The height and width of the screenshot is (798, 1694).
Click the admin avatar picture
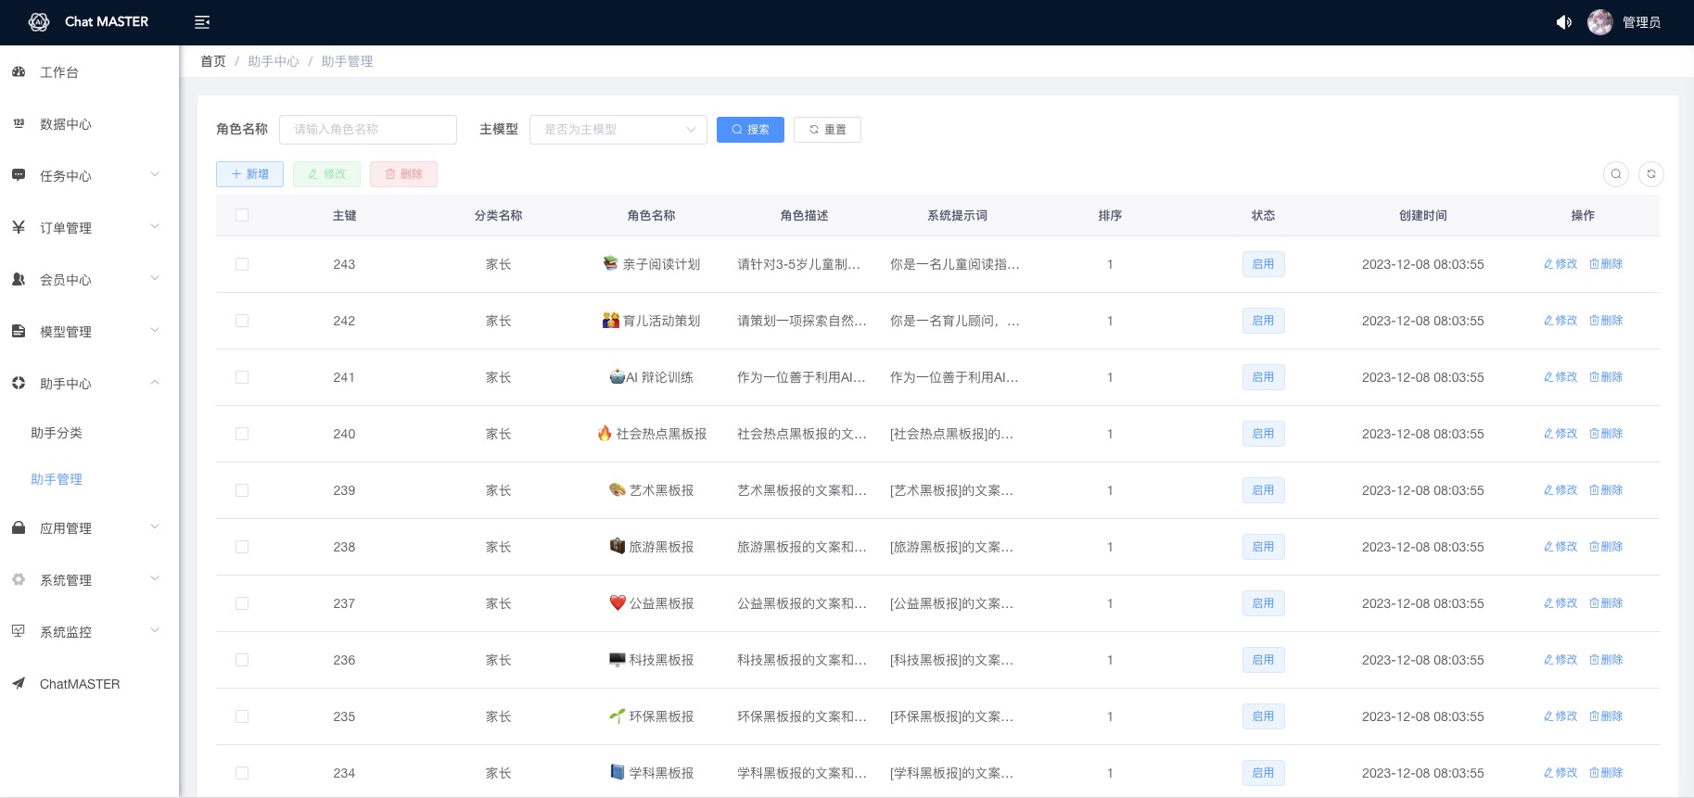click(x=1599, y=22)
